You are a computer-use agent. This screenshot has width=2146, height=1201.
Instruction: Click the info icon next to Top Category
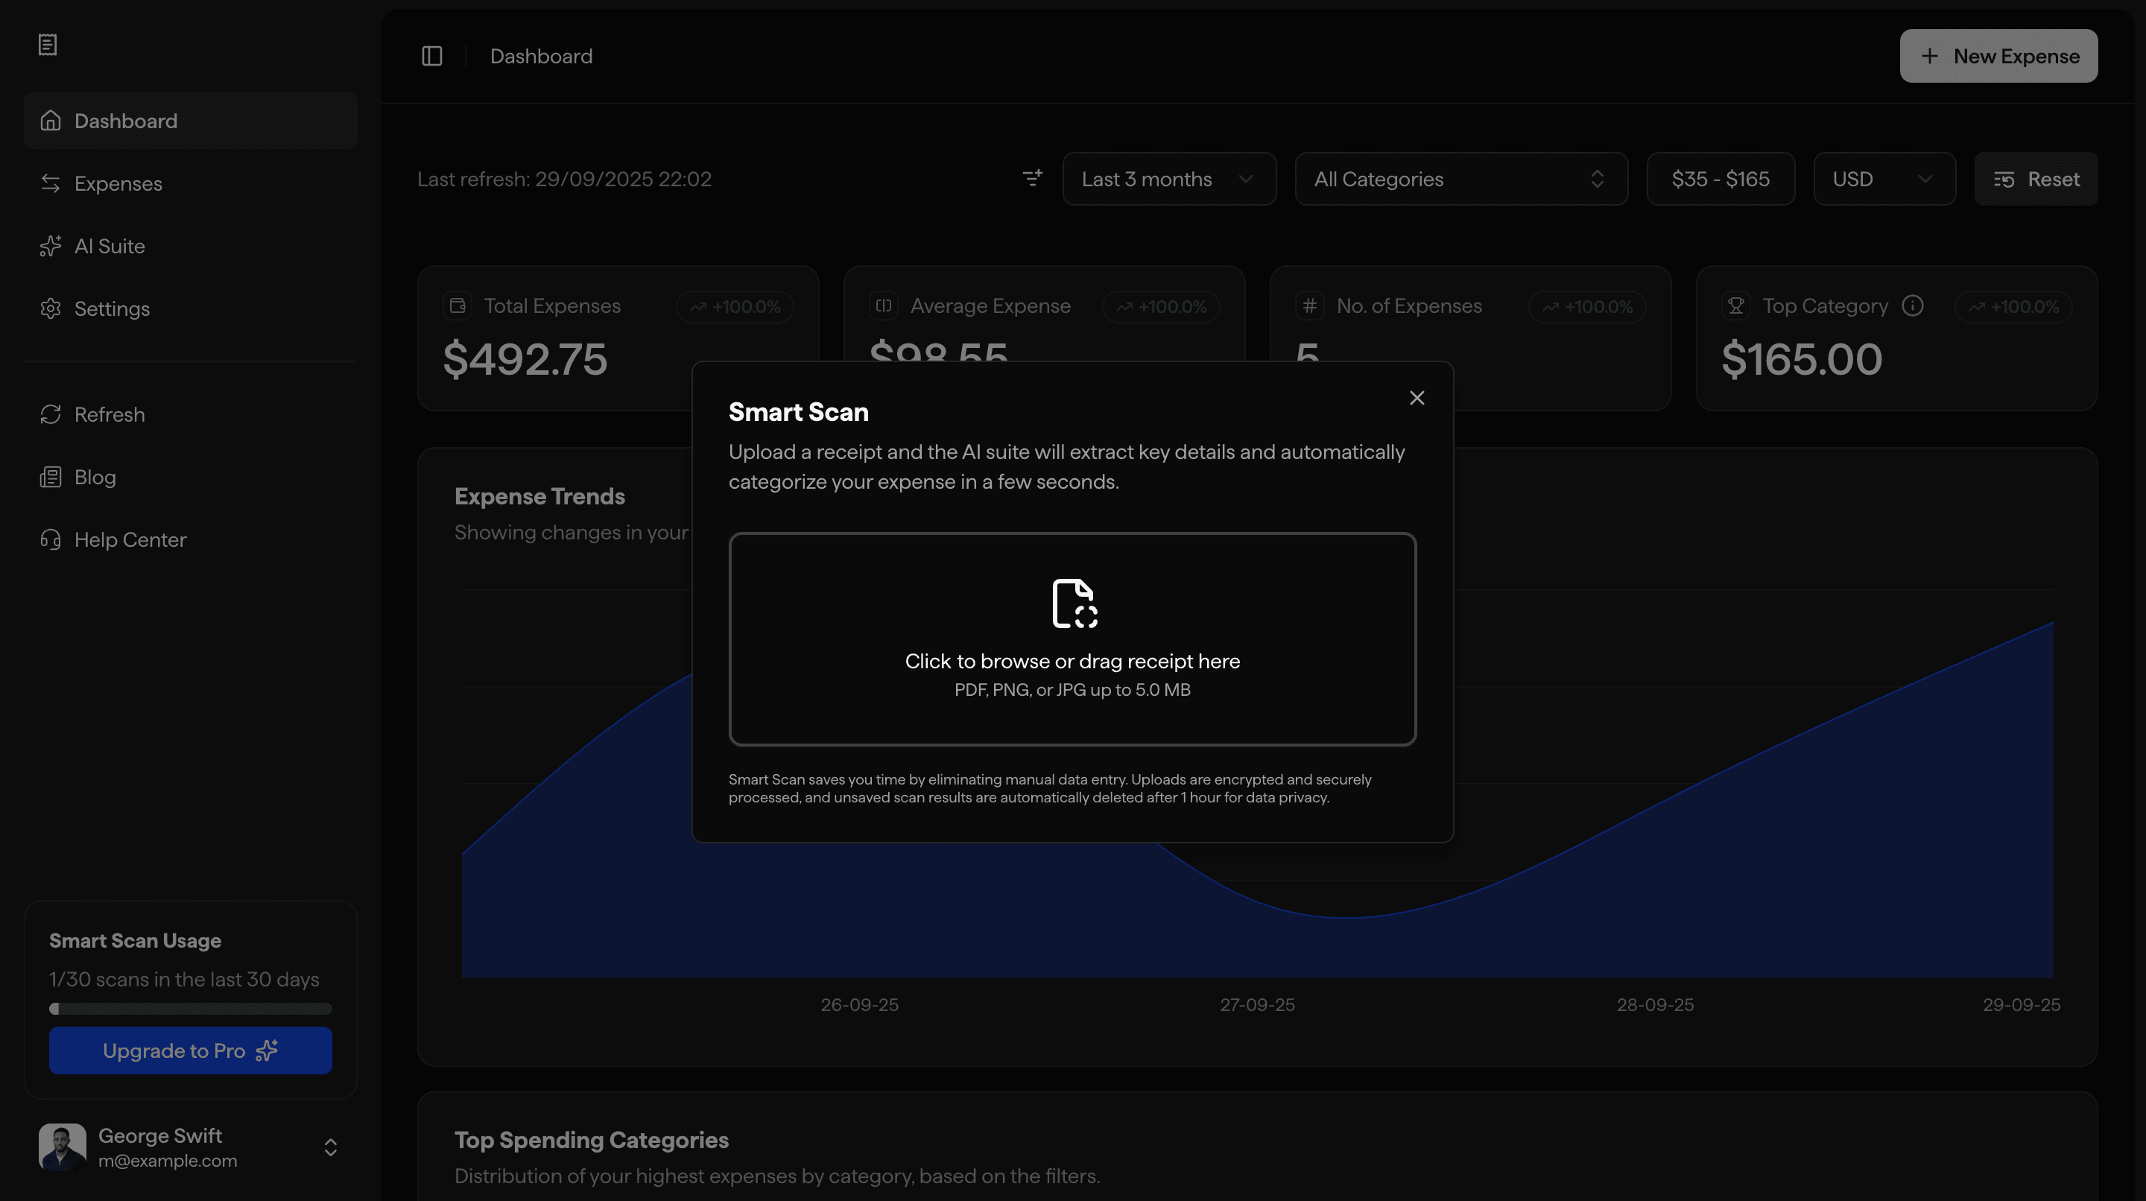pyautogui.click(x=1913, y=305)
